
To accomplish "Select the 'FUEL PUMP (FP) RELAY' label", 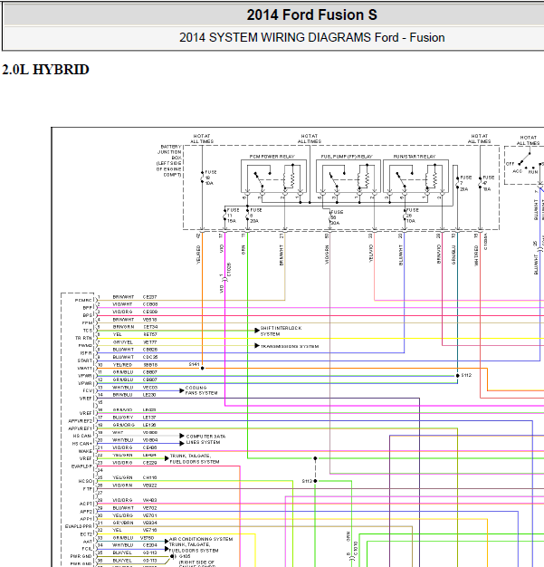I will click(347, 157).
